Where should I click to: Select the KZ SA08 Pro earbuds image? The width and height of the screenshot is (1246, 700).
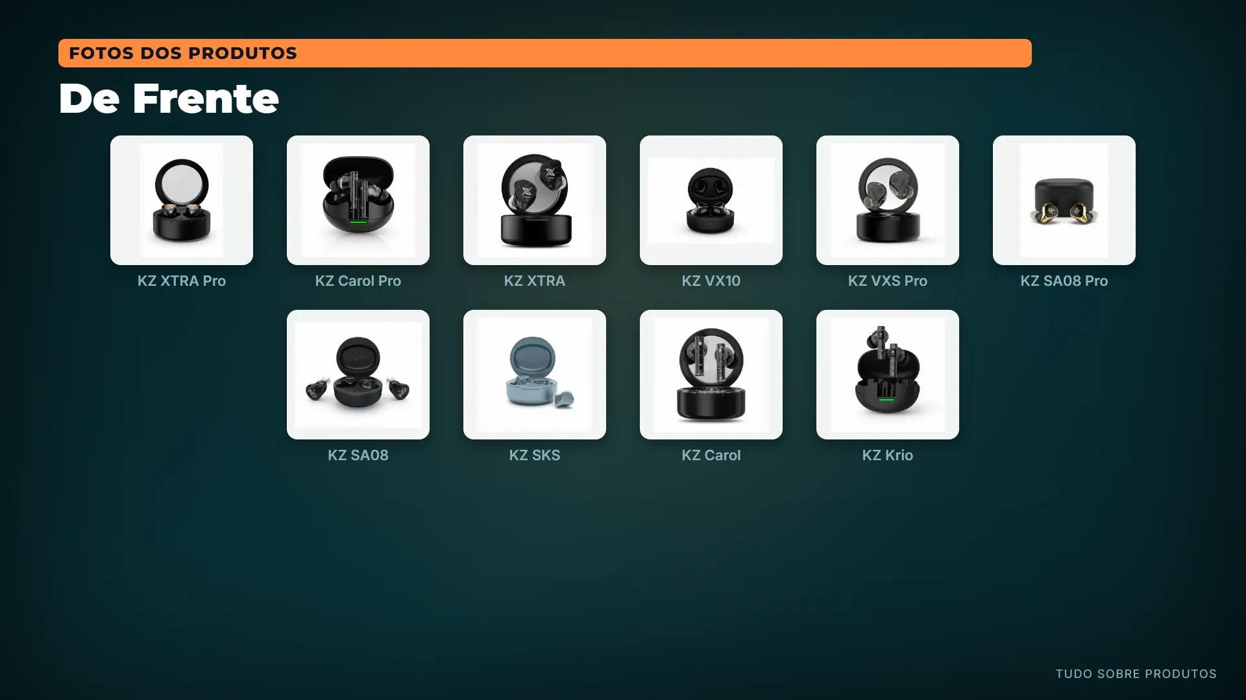[1064, 200]
